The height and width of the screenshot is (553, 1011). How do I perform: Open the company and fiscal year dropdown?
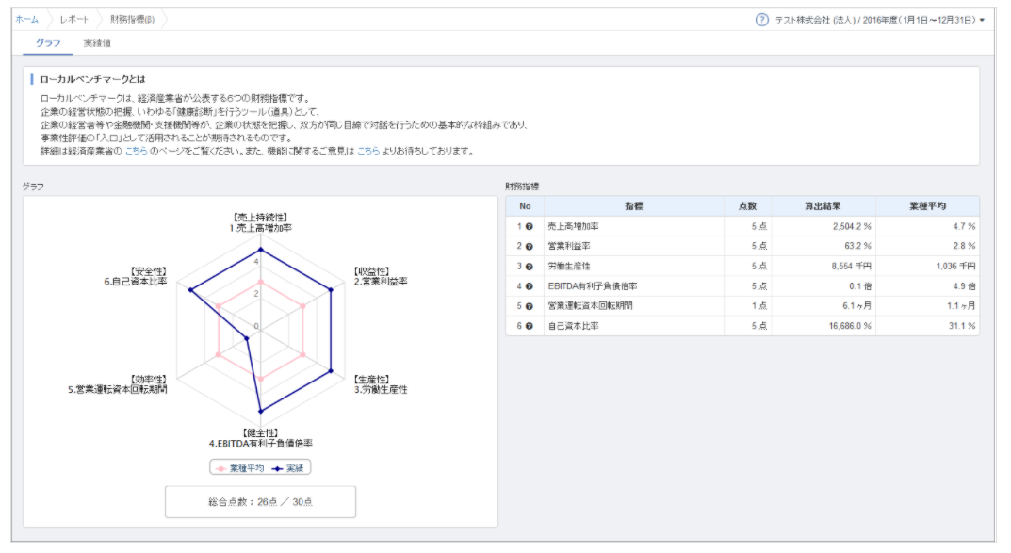[878, 20]
